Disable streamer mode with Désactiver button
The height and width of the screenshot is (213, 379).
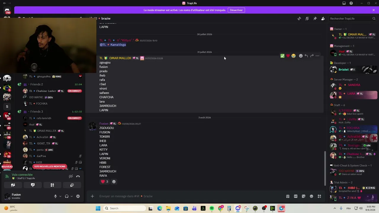[x=236, y=10]
